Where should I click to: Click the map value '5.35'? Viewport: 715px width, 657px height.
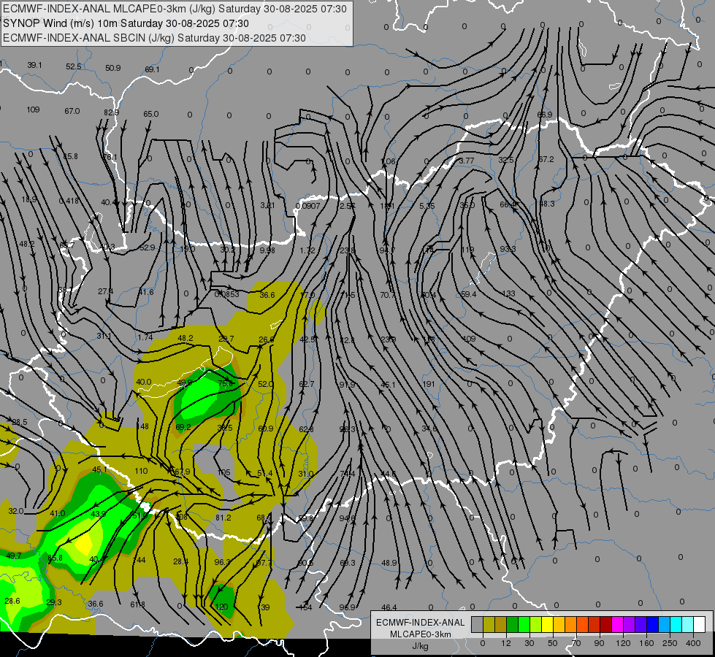coord(427,206)
